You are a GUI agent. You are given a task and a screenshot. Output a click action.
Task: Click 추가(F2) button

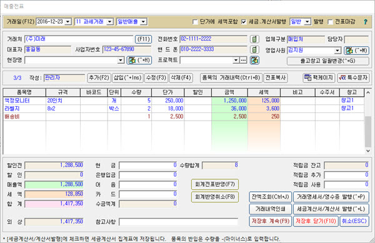pyautogui.click(x=99, y=77)
